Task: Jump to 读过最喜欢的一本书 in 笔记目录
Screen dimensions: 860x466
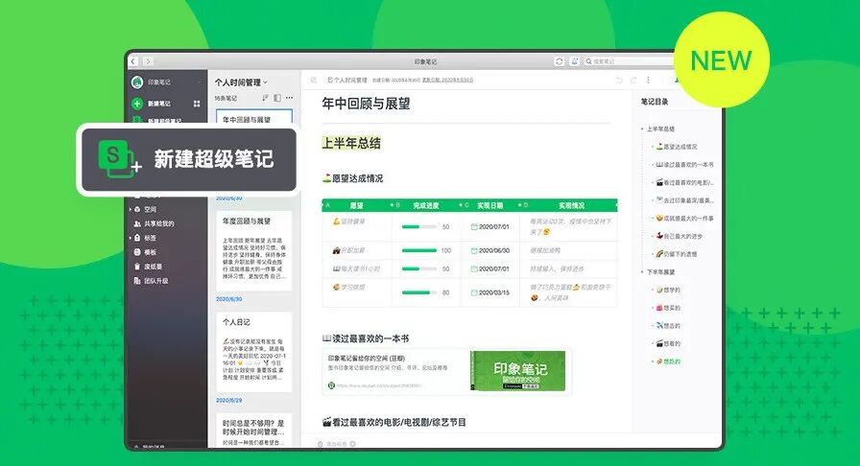Action: point(685,165)
